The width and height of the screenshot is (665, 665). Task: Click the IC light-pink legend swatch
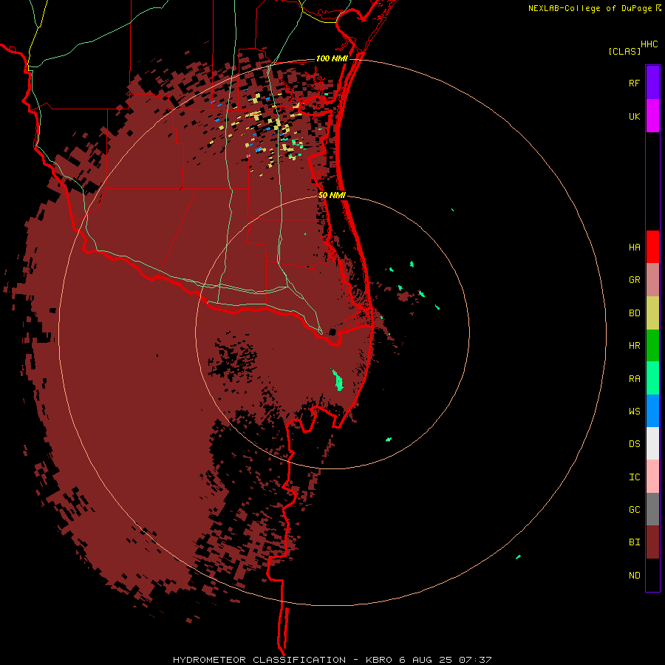pos(652,477)
